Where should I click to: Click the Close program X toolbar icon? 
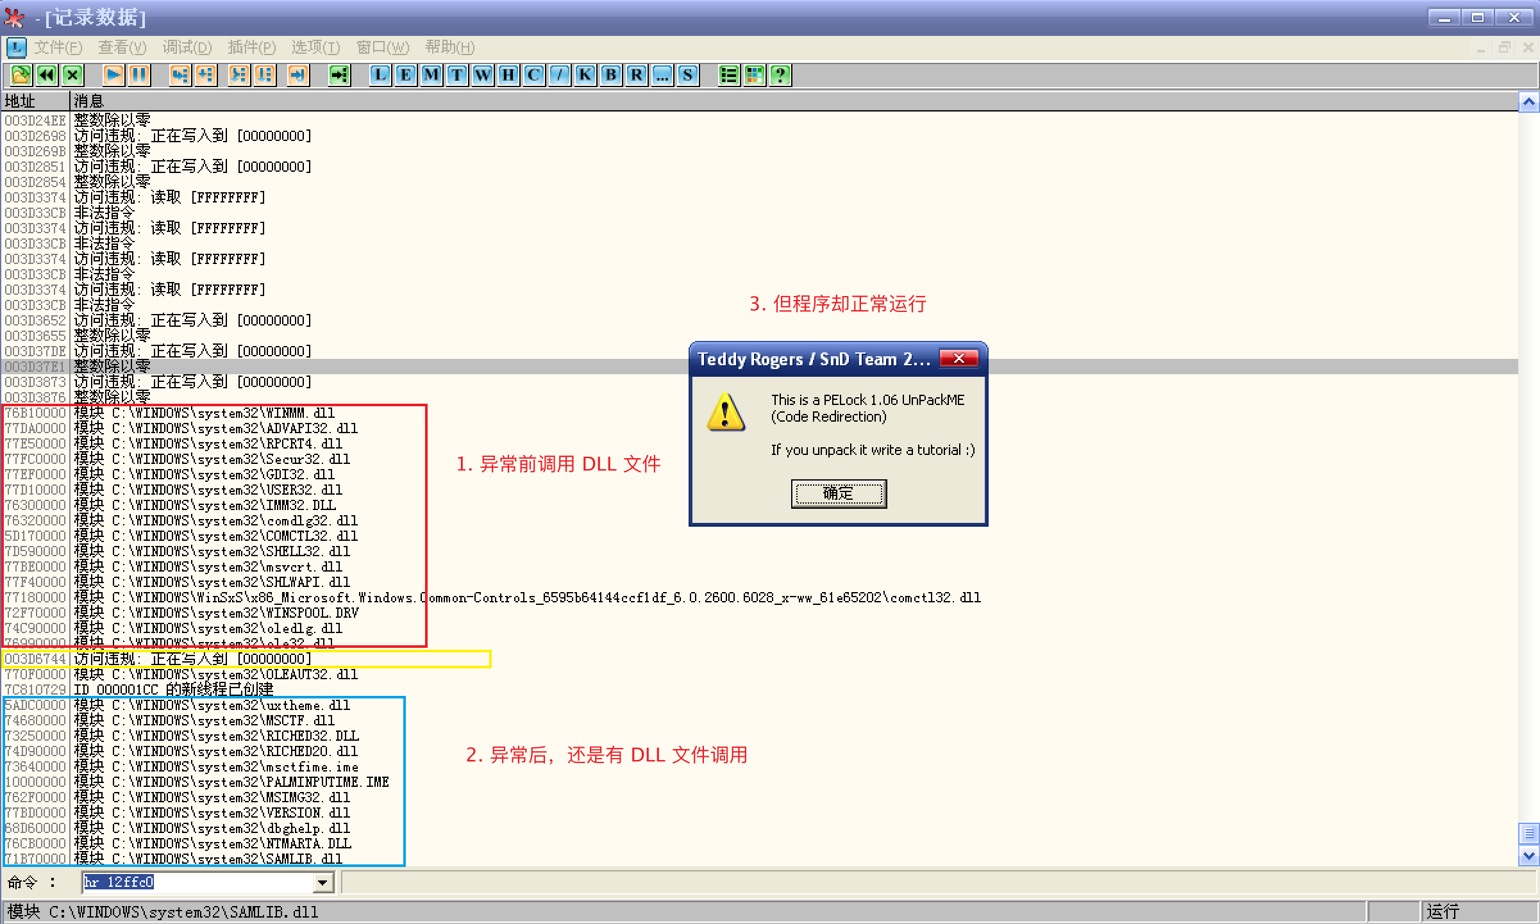(x=73, y=75)
